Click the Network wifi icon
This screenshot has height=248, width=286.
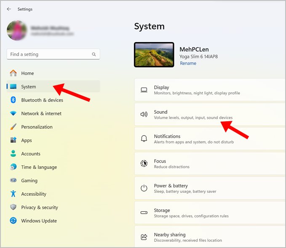13,113
